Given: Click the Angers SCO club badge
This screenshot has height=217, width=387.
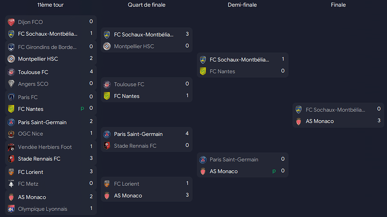Looking at the screenshot, I should [x=11, y=84].
